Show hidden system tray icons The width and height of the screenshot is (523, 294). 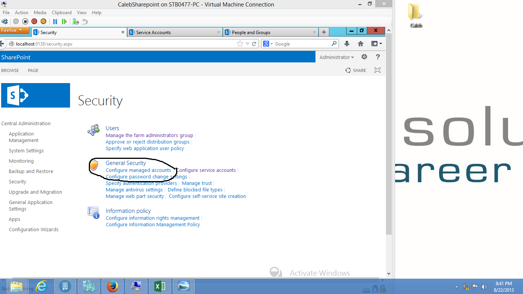click(x=456, y=287)
